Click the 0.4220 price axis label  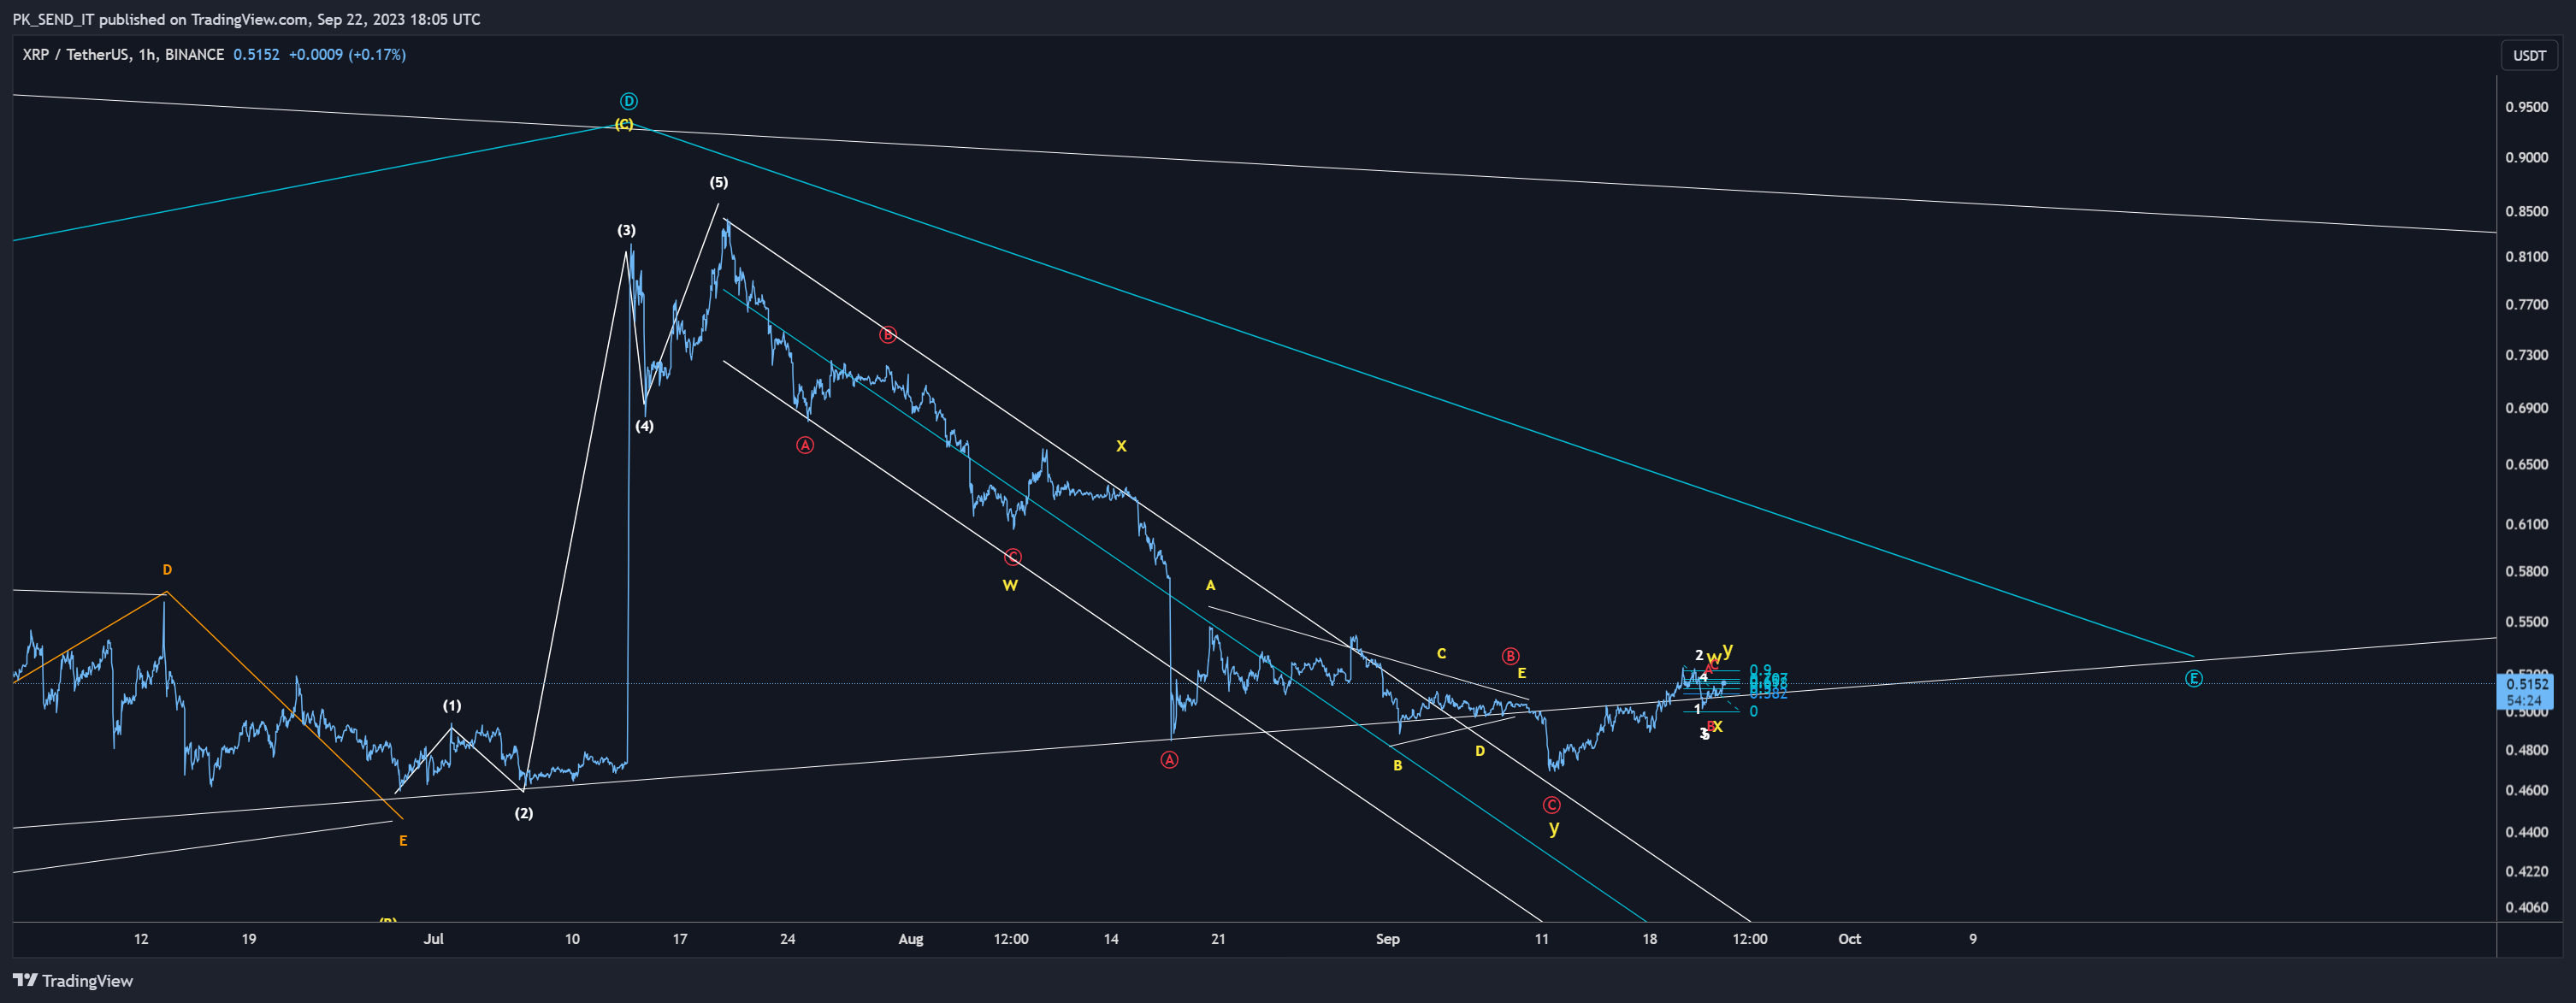[2526, 871]
